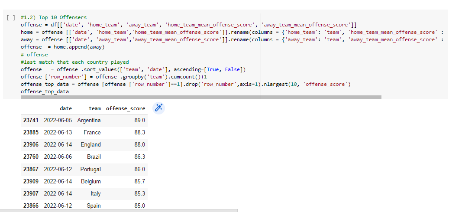
Task: Click row index 23741
Action: pyautogui.click(x=31, y=121)
